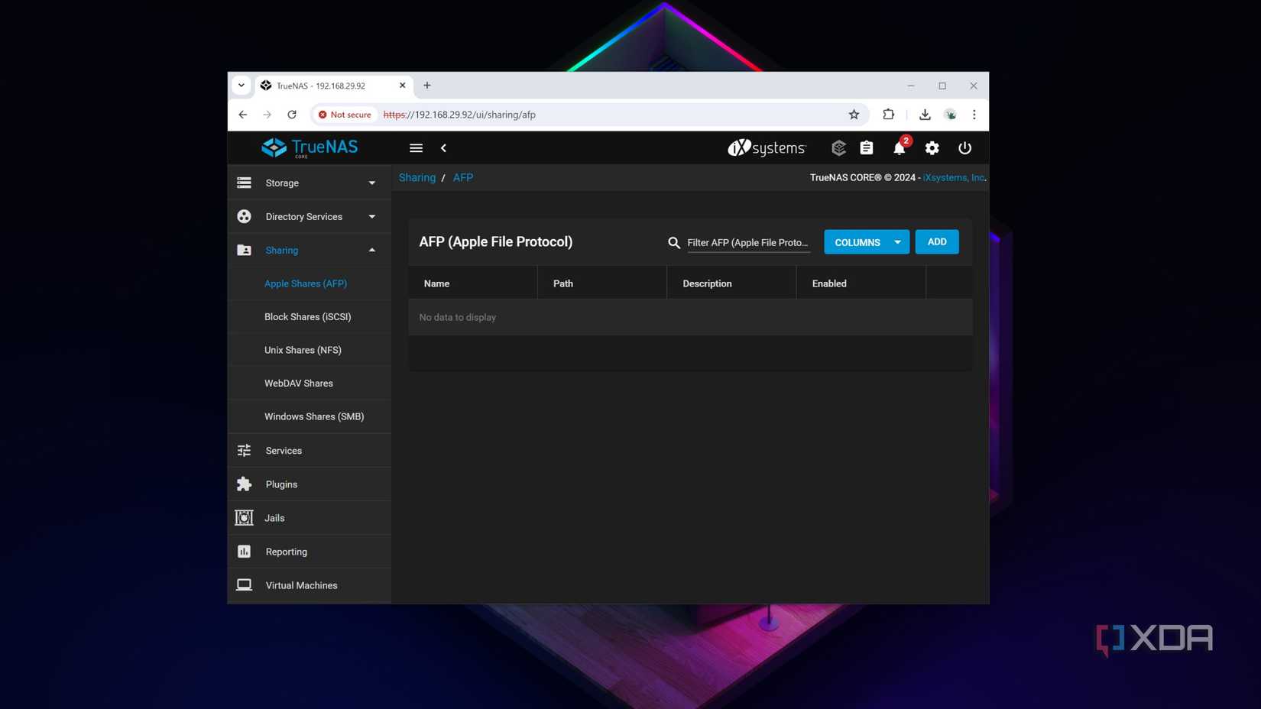Image resolution: width=1261 pixels, height=709 pixels.
Task: Select Block Shares (iSCSI) item
Action: 307,317
